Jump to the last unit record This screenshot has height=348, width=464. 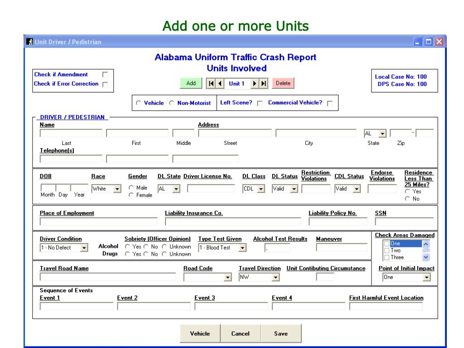(x=263, y=83)
